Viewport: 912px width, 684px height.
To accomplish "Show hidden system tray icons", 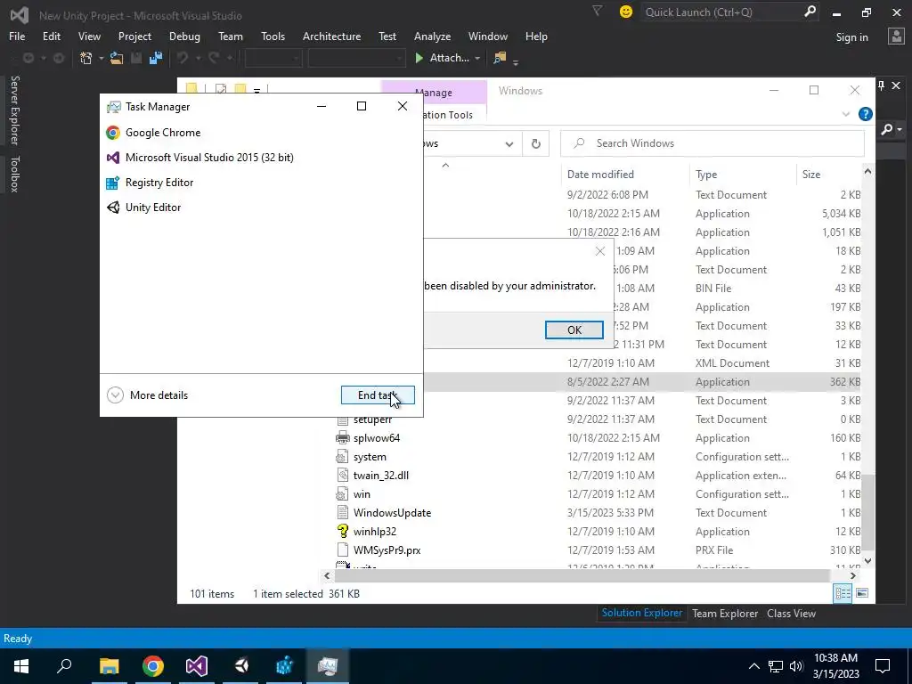I will tap(753, 666).
